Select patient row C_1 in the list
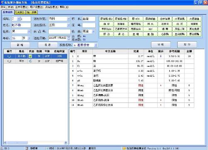The image size is (208, 150). click(35, 56)
